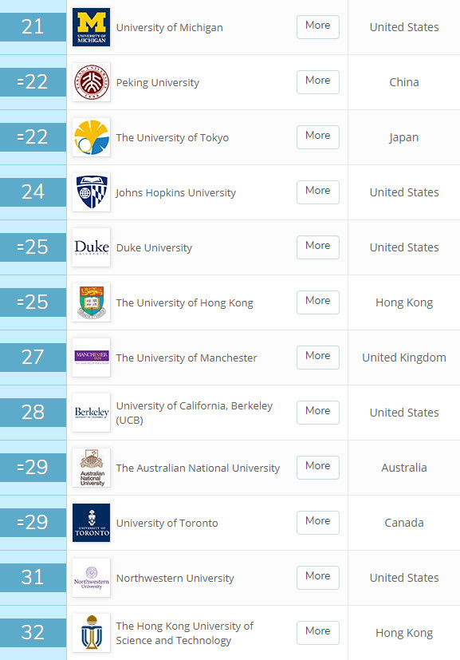Open The Australian National University link
460x660 pixels.
[x=198, y=468]
